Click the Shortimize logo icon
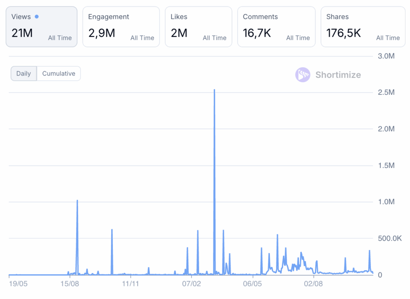Screen dimensions: 410x299 point(303,75)
